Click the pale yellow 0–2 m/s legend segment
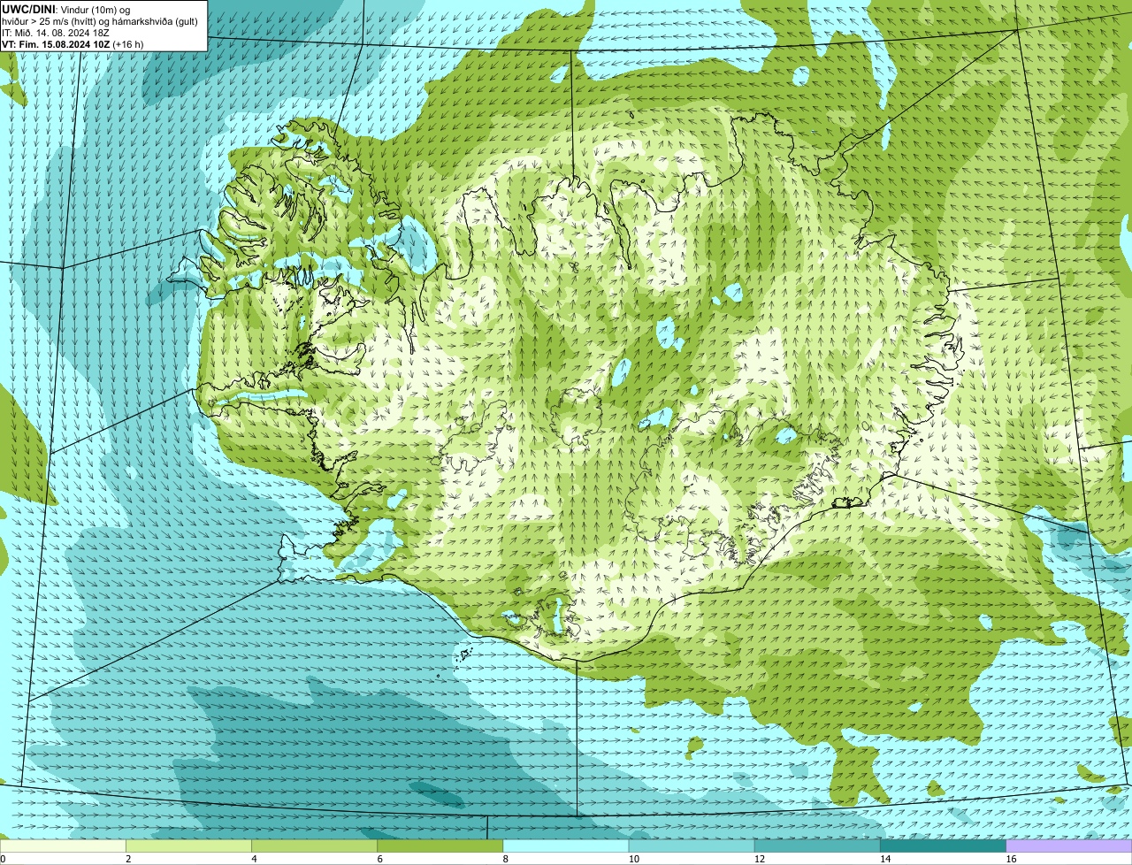 pyautogui.click(x=63, y=846)
